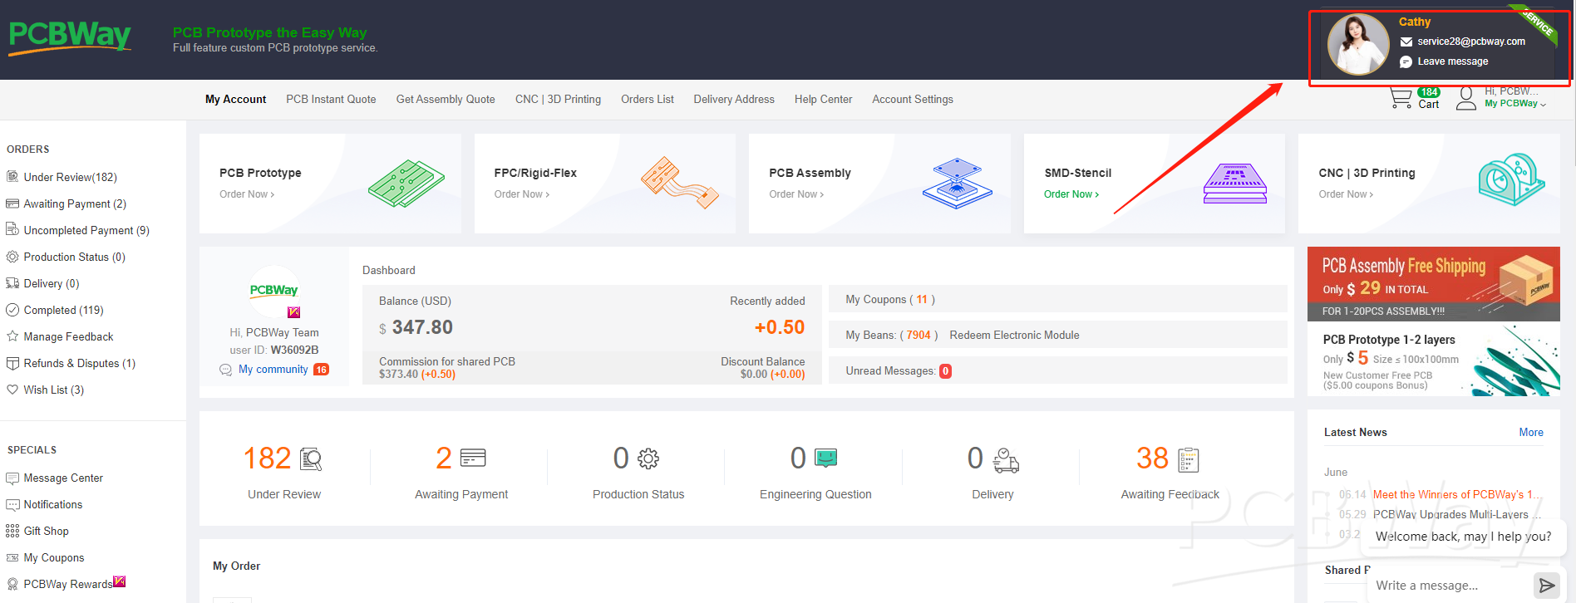This screenshot has height=603, width=1576.
Task: Click Order Now under CNC 3D Printing card
Action: point(1346,194)
